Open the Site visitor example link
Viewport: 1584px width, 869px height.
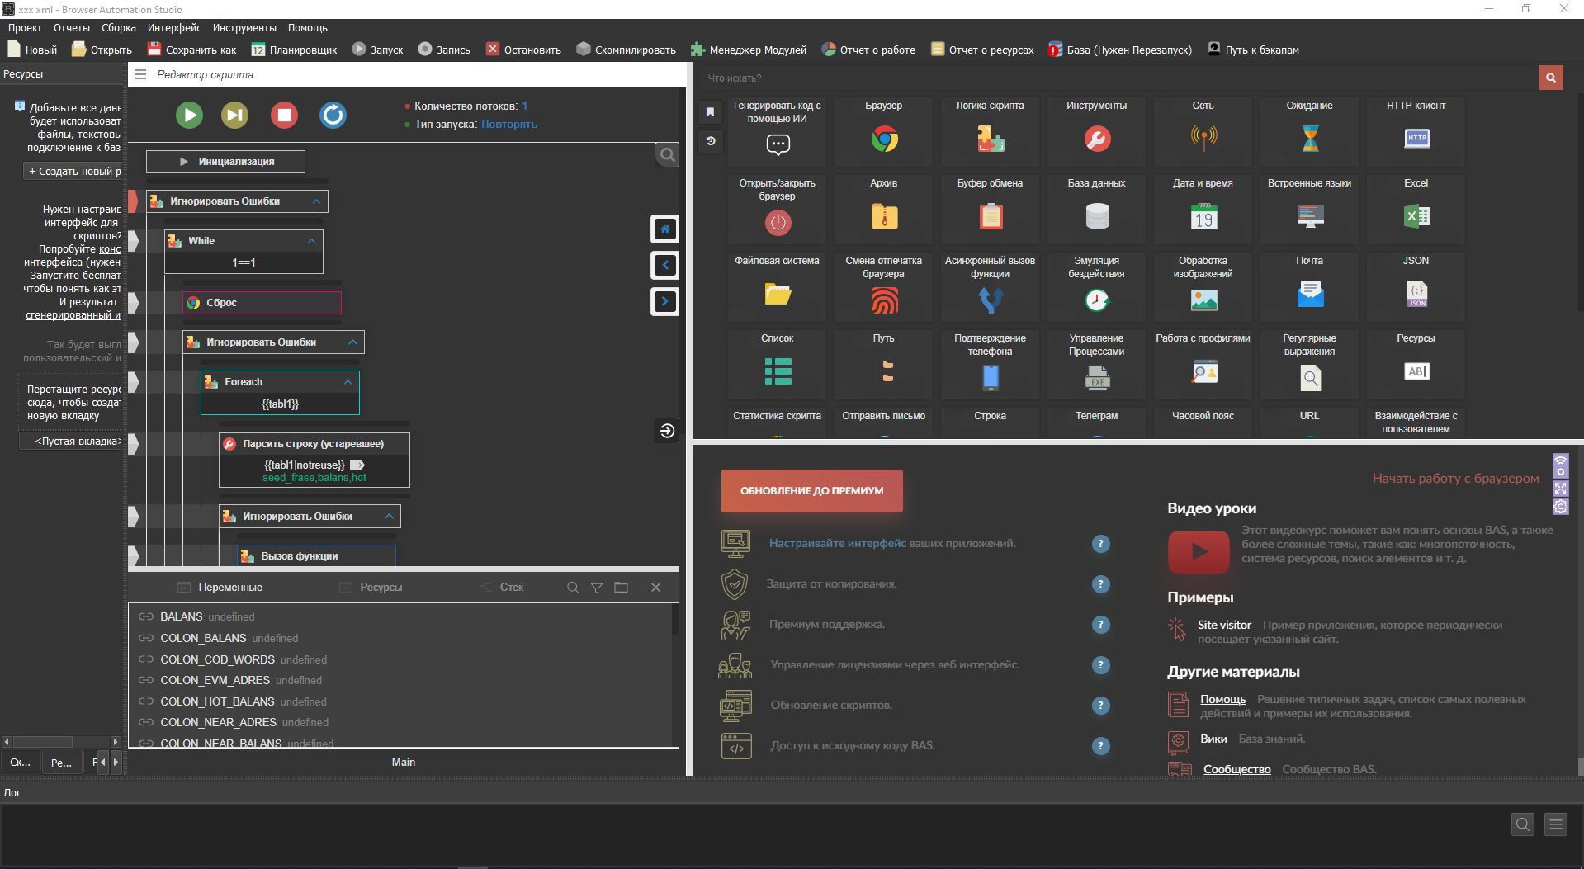click(x=1224, y=626)
